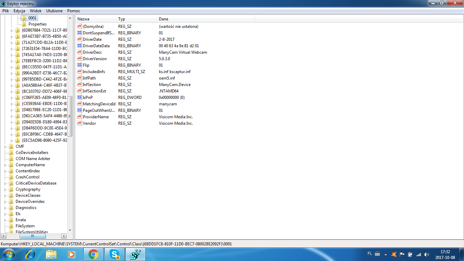Open the Ulubione menu
The height and width of the screenshot is (261, 464).
pyautogui.click(x=54, y=11)
